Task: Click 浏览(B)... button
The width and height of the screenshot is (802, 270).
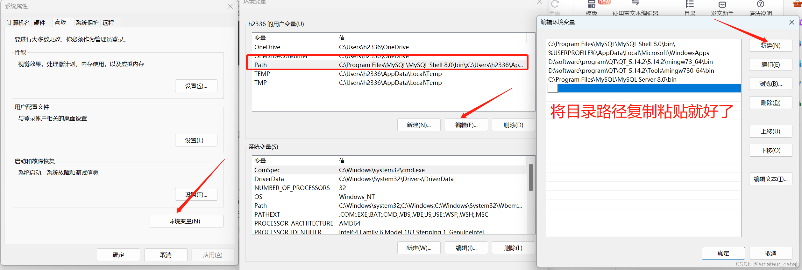Action: click(x=770, y=84)
